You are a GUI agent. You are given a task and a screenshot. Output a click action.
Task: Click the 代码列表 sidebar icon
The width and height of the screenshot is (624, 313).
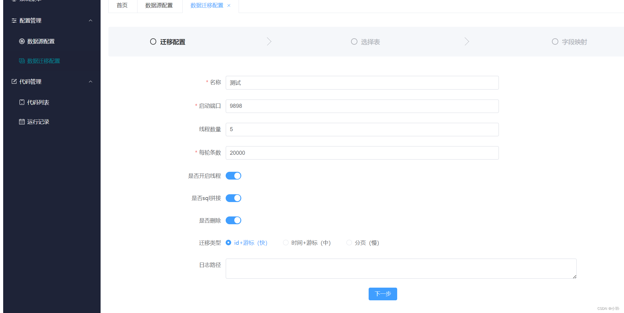click(22, 102)
